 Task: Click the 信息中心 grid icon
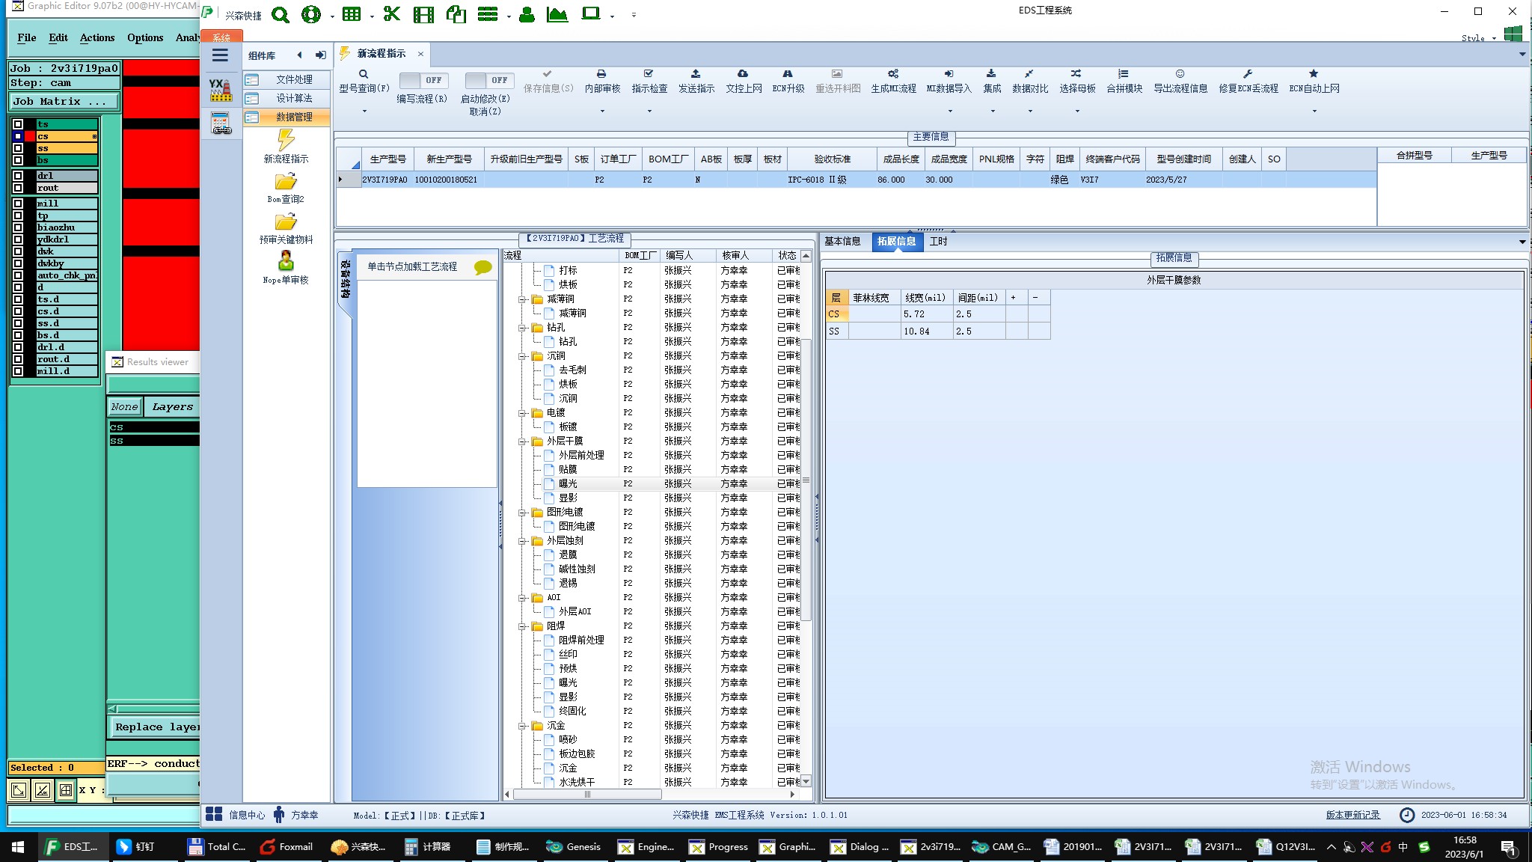click(214, 815)
